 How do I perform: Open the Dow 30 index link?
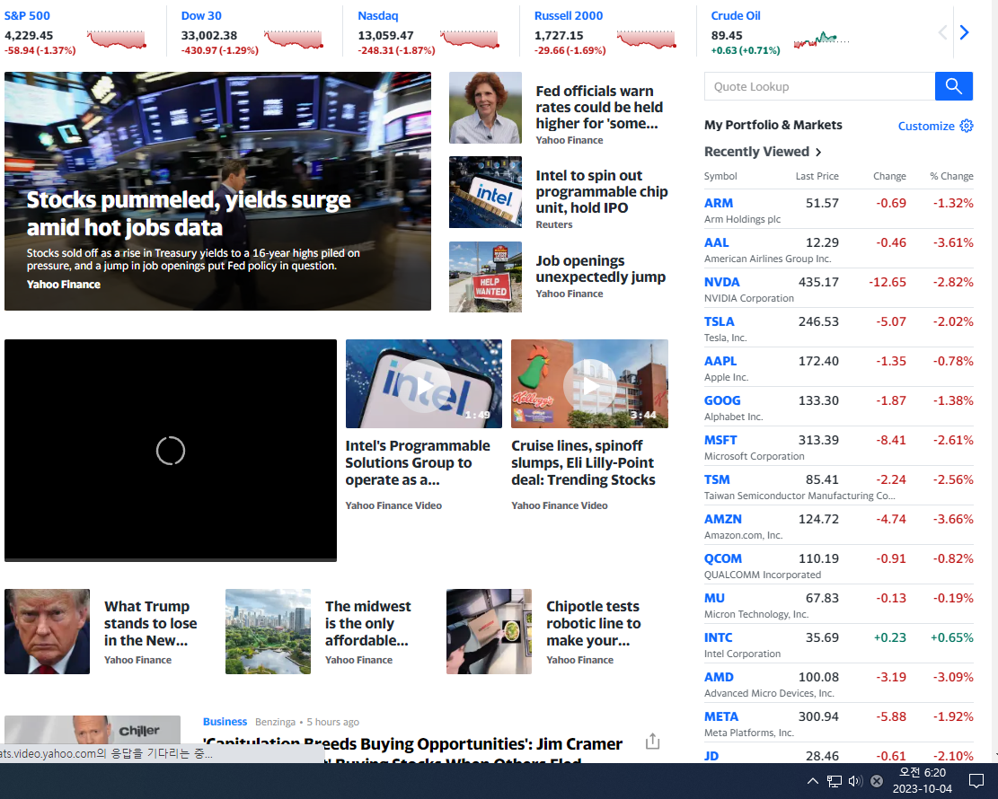[201, 16]
